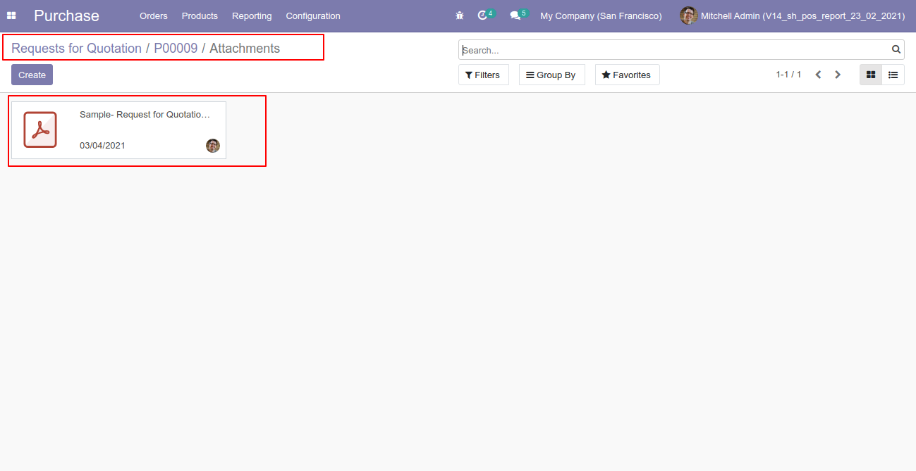Open the apps grid home menu icon
Image resolution: width=916 pixels, height=471 pixels.
pyautogui.click(x=11, y=15)
